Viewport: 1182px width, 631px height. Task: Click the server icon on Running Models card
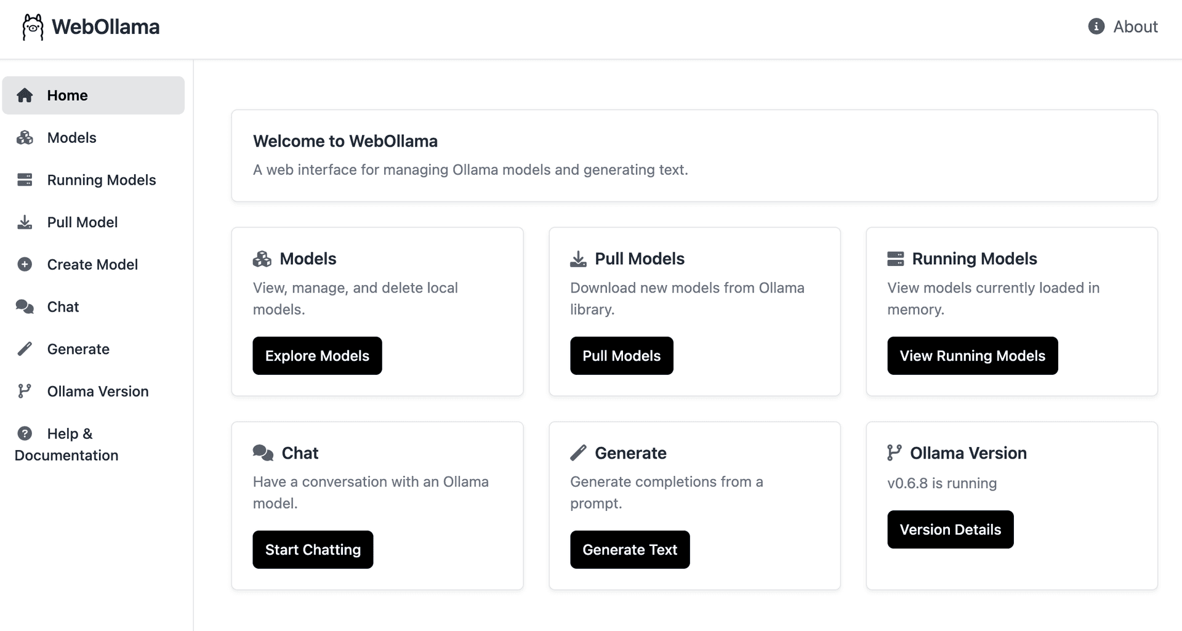tap(896, 259)
